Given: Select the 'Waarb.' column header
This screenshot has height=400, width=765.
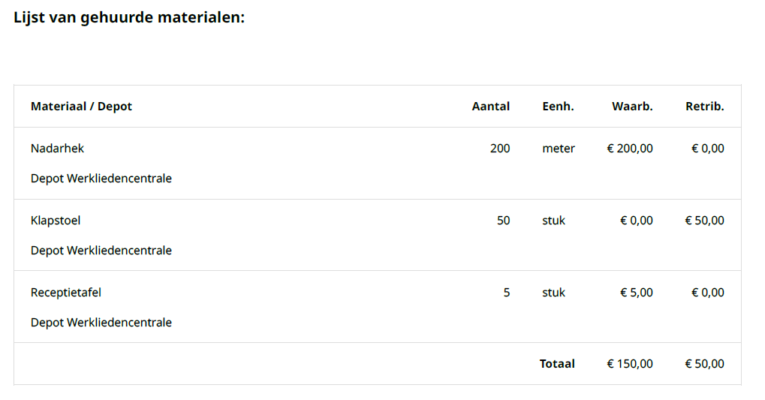Looking at the screenshot, I should point(632,107).
